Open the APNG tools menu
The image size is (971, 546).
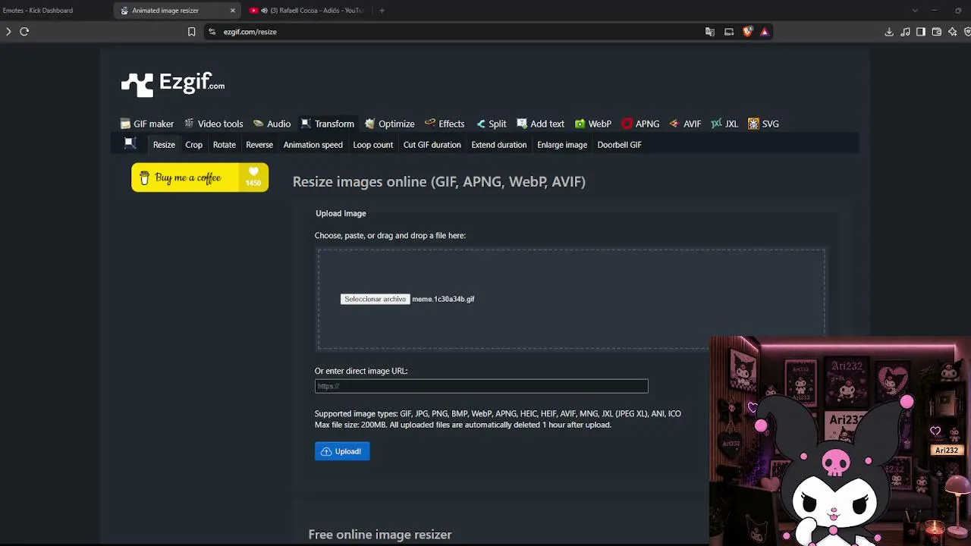tap(640, 124)
